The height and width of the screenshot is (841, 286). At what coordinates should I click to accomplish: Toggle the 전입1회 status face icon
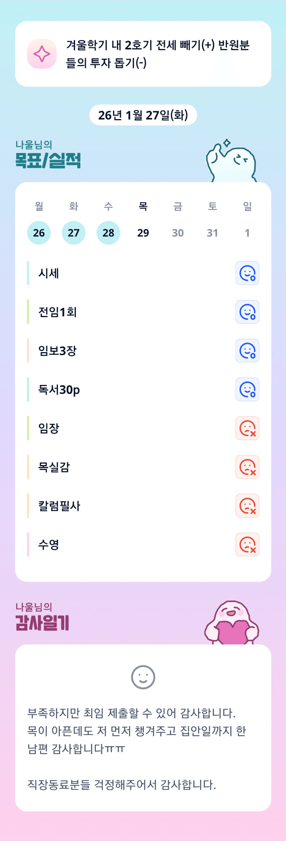coord(247,312)
